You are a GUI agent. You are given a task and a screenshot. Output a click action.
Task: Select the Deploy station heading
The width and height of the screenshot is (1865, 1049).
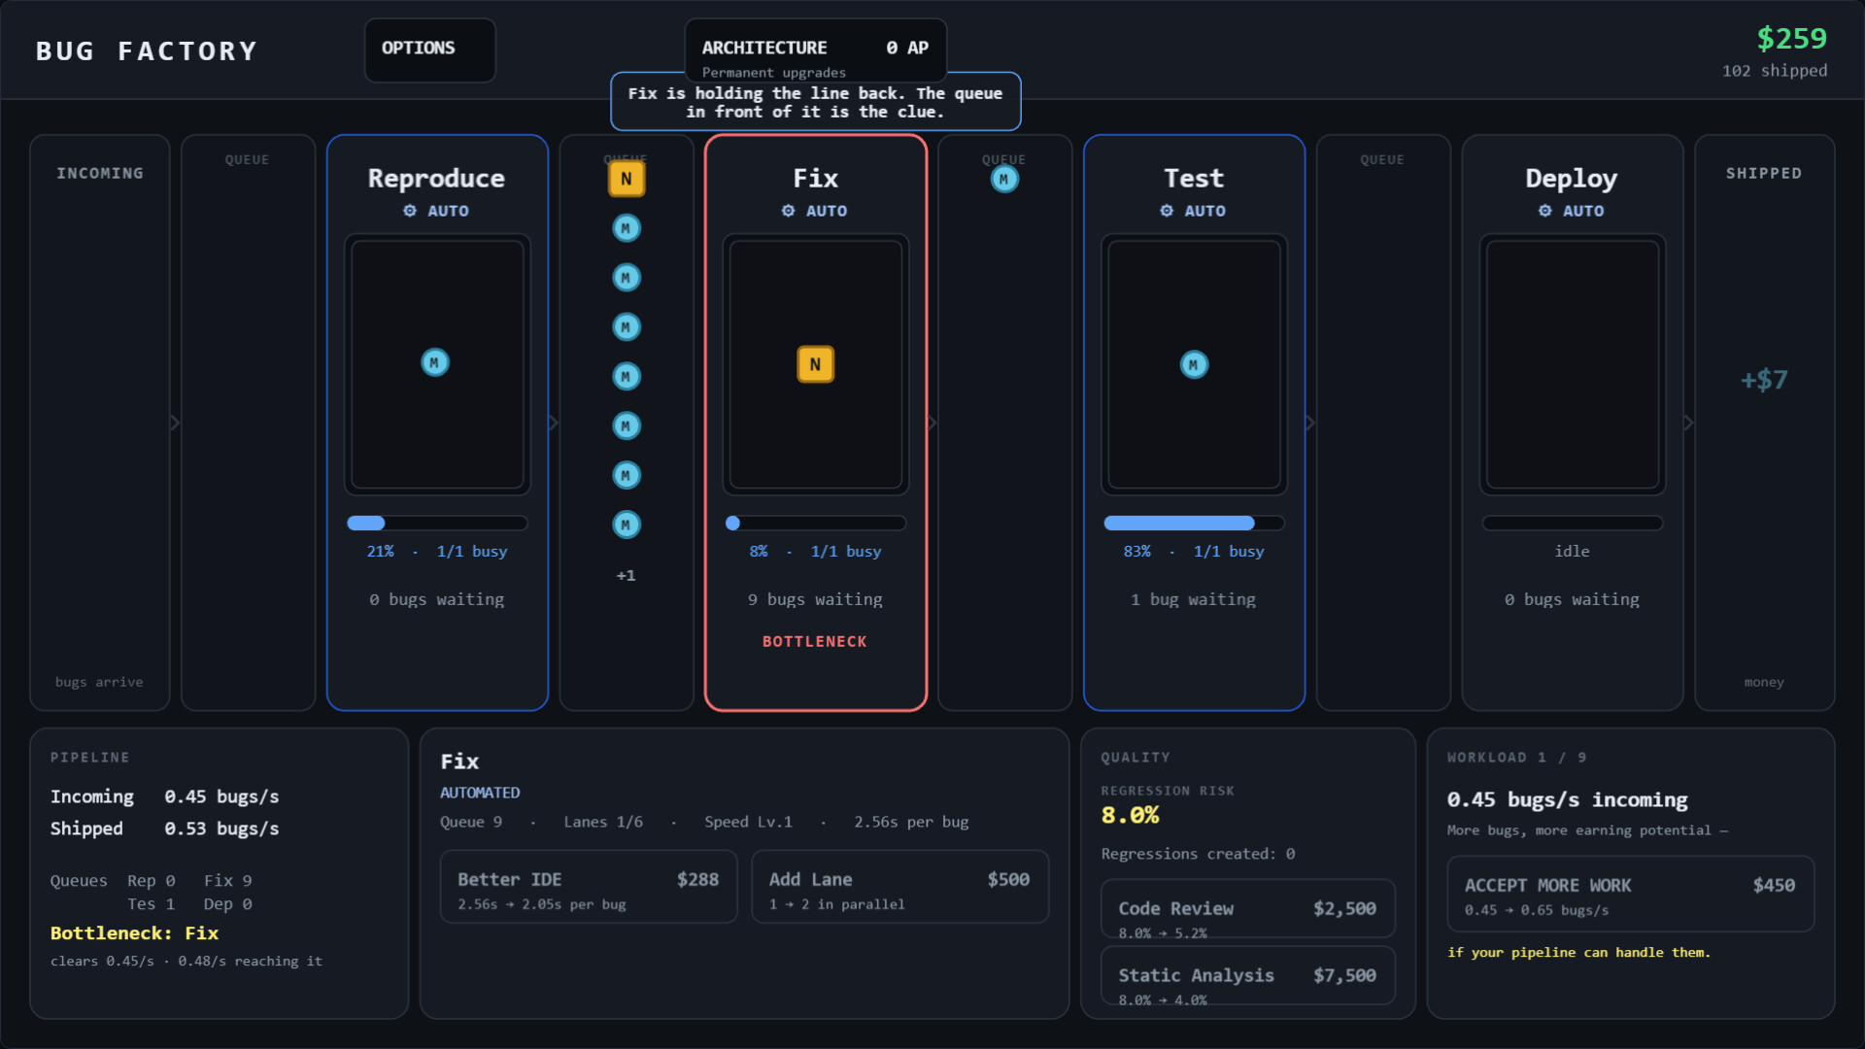1571,178
